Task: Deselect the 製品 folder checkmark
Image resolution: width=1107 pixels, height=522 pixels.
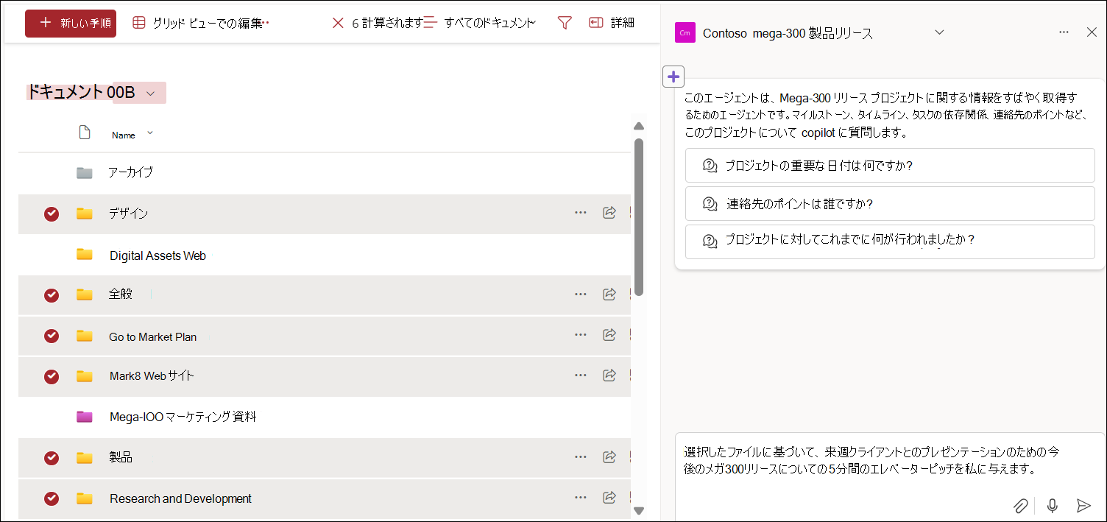Action: [52, 458]
